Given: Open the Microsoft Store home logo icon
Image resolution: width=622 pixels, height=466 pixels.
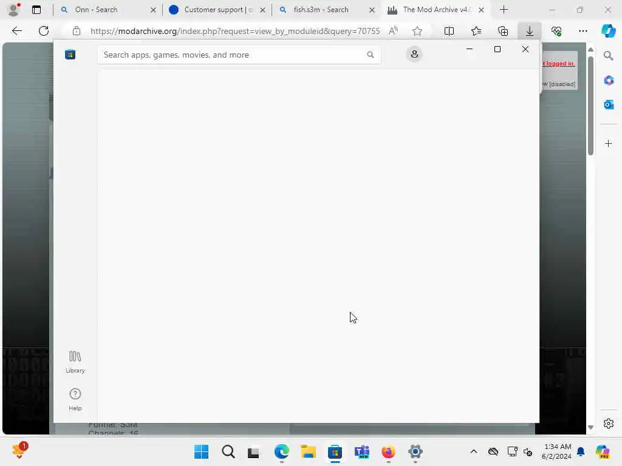Looking at the screenshot, I should coord(70,55).
